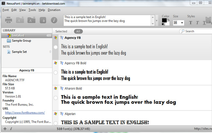Open the Help menu
Viewport: 212px width, 133px height.
42,10
